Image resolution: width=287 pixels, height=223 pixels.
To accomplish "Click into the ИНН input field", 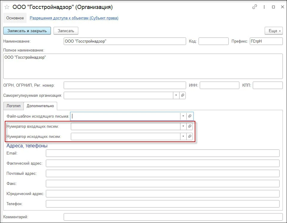I will click(x=219, y=85).
